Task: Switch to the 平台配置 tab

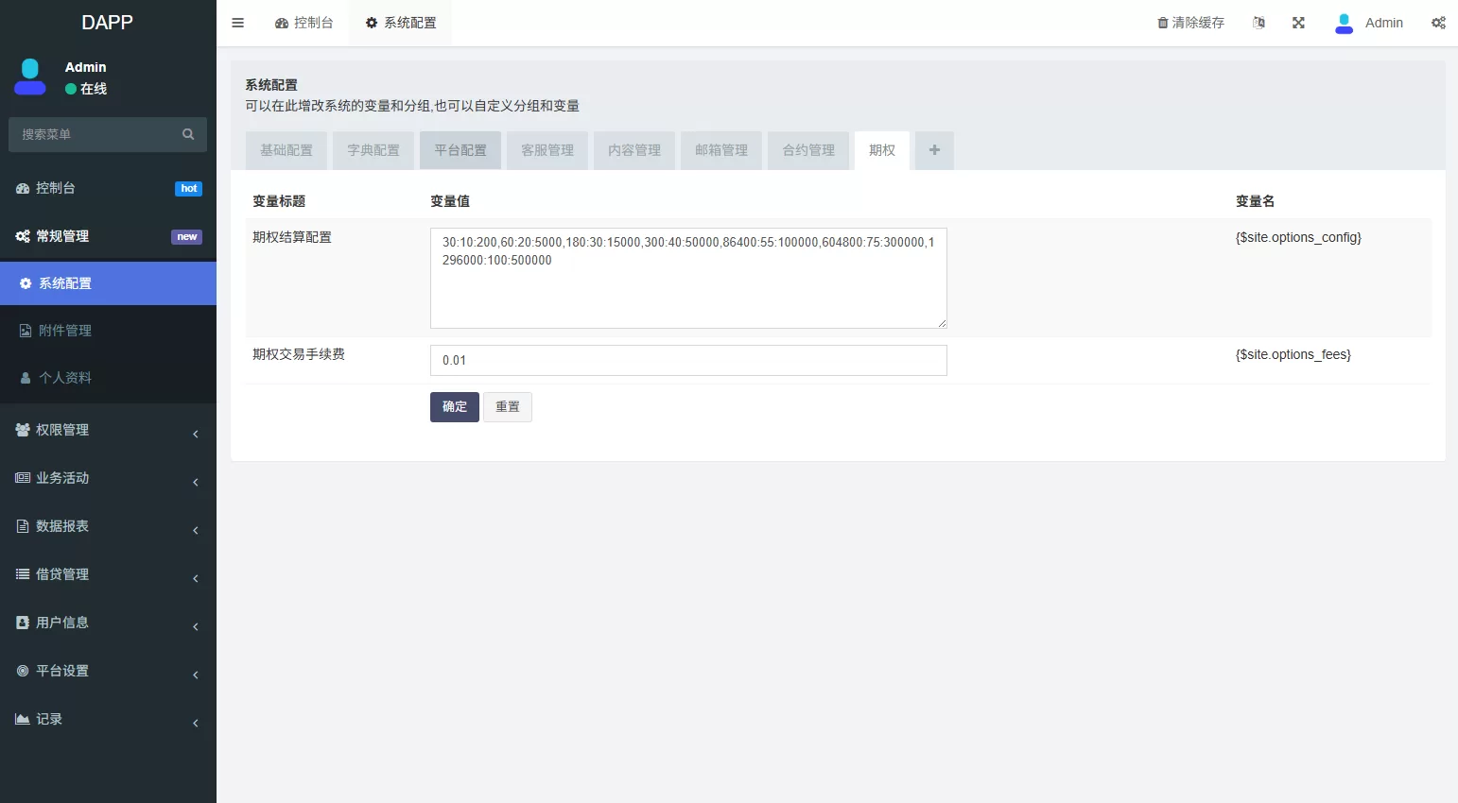Action: pyautogui.click(x=460, y=150)
